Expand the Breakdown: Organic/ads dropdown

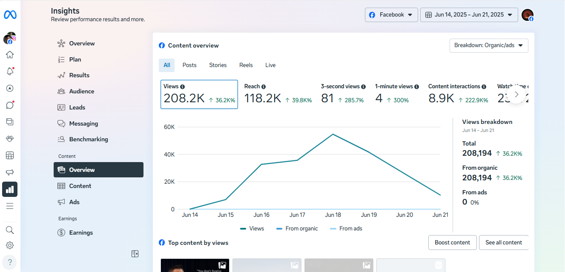pos(488,45)
